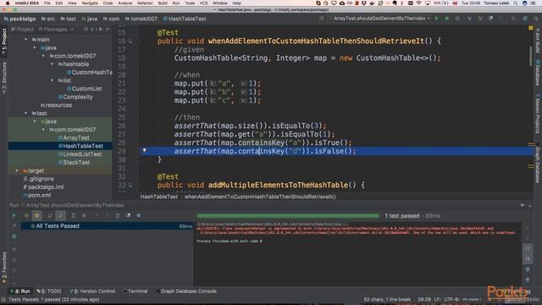This screenshot has height=305, width=542.
Task: Click the Wi-Fi status icon in the menu bar
Action: [419, 3]
